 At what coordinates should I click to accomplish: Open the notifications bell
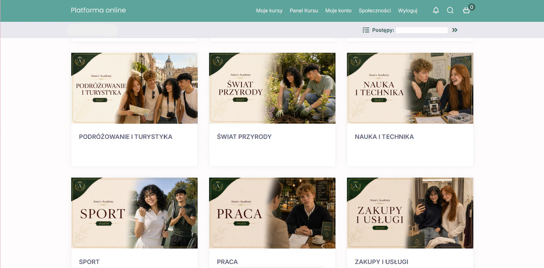click(x=436, y=11)
